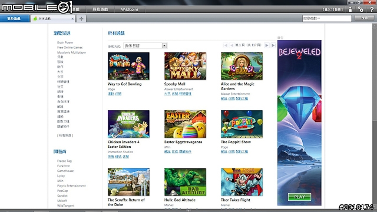Go to the first page of results
377x212 pixels.
[226, 45]
